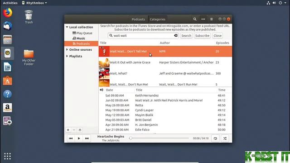The image size is (290, 163).
Task: Select Wait, Wait... Don't Run Me! podcast
Action: coord(165,83)
